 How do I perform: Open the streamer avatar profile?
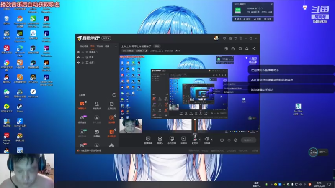point(216,38)
